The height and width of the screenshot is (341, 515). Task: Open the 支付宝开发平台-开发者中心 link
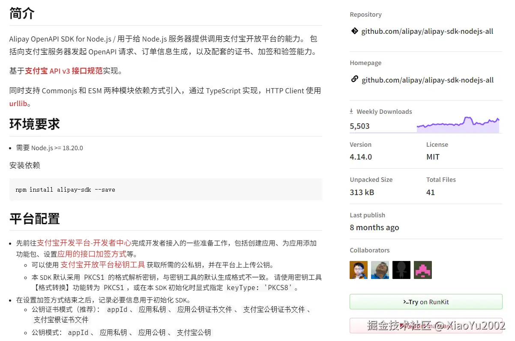tap(84, 243)
